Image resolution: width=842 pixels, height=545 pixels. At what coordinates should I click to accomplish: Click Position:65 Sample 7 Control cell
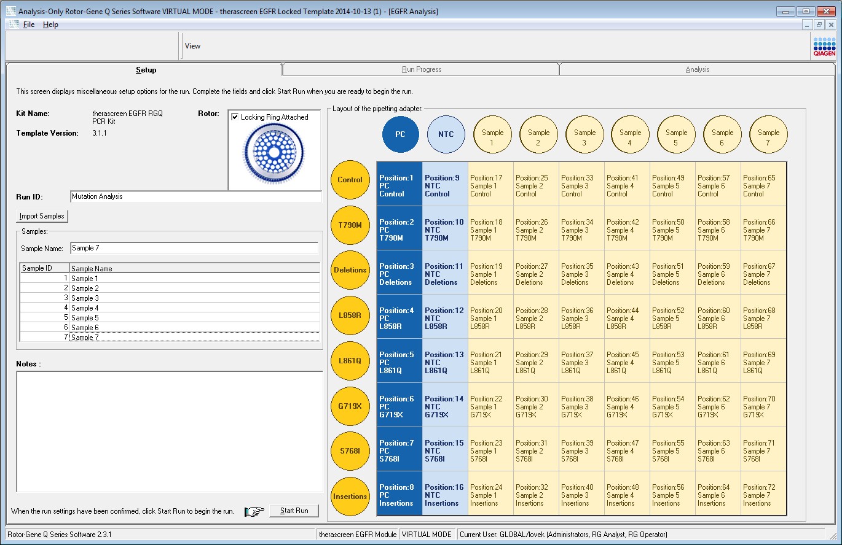[763, 184]
